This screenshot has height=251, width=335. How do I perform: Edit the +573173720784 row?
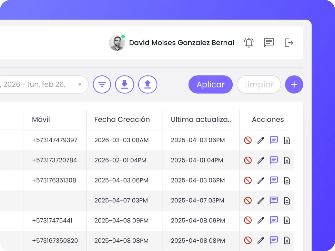[x=261, y=160]
